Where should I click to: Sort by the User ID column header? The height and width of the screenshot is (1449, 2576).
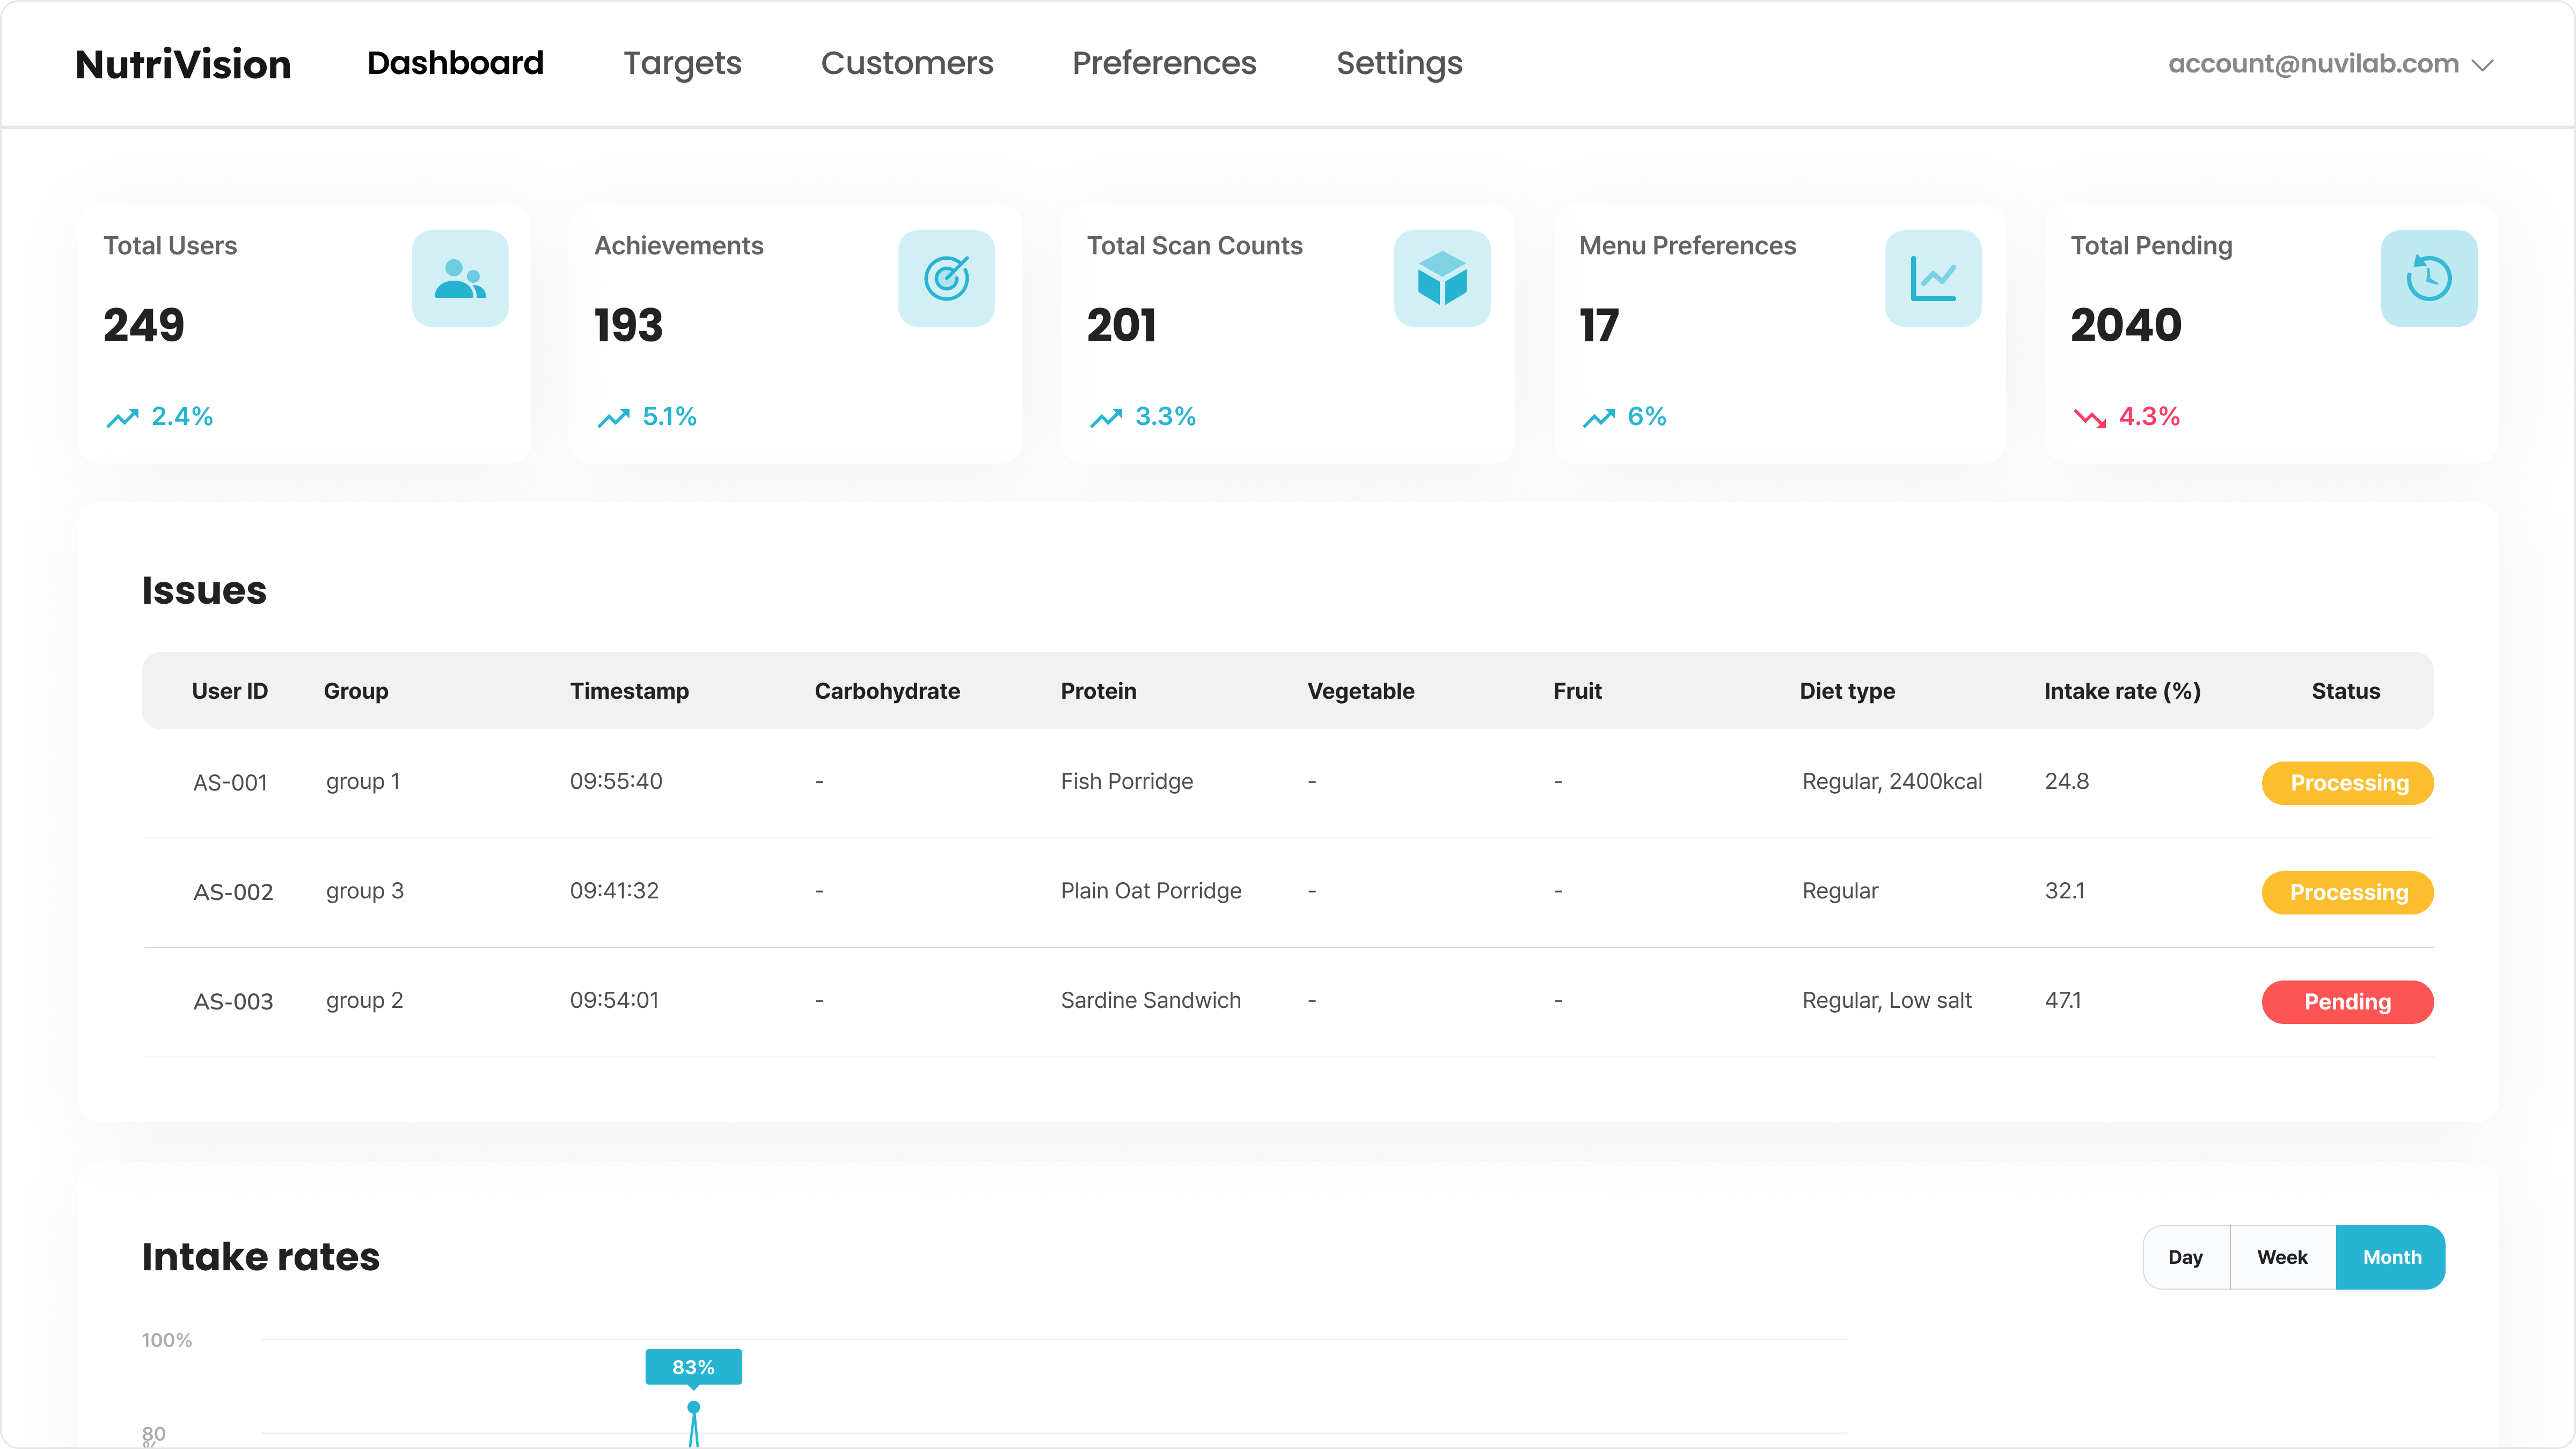(230, 691)
